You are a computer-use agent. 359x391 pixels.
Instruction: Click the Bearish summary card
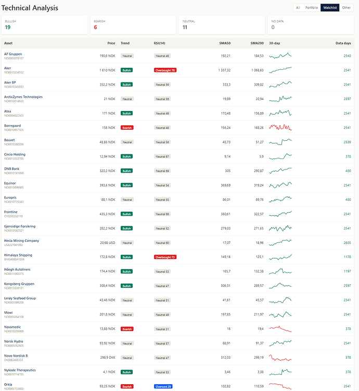(x=133, y=25)
